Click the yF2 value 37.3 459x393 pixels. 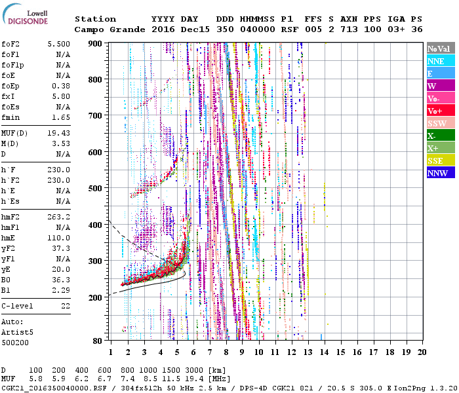pos(61,248)
